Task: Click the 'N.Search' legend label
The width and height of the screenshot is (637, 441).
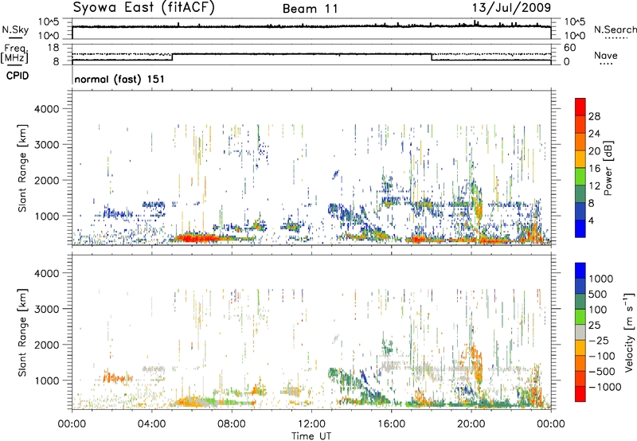Action: tap(615, 29)
